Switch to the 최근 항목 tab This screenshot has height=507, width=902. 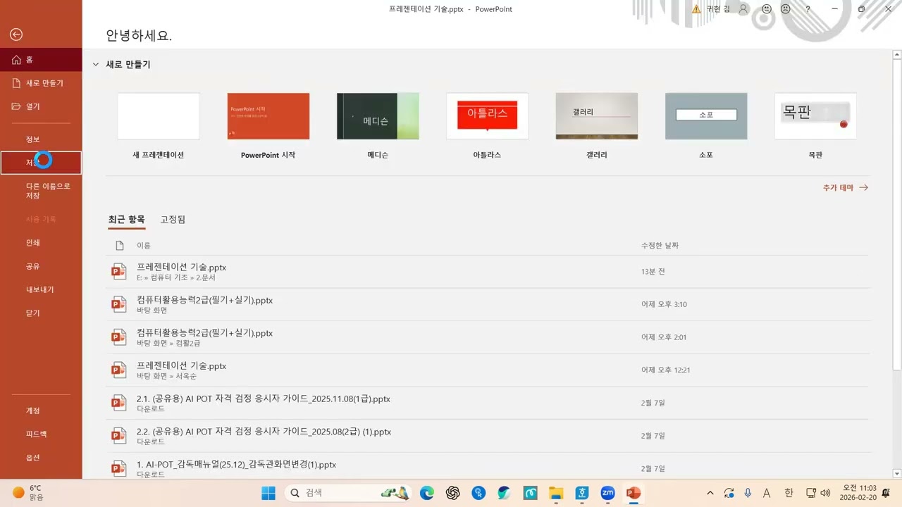point(127,220)
